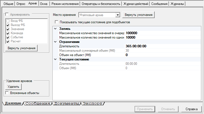Uncheck the Расчет checkbox

pyautogui.click(x=8, y=42)
